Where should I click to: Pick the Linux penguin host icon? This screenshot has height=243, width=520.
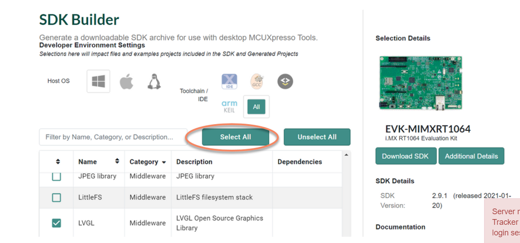153,82
